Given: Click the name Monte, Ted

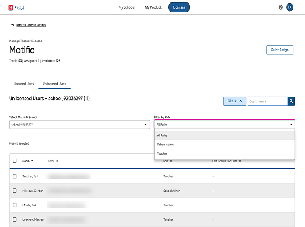Looking at the screenshot, I should tap(29, 205).
